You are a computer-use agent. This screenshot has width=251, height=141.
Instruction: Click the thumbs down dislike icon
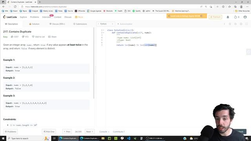tap(23, 37)
